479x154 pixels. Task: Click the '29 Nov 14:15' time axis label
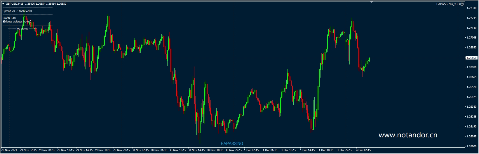click(84, 150)
